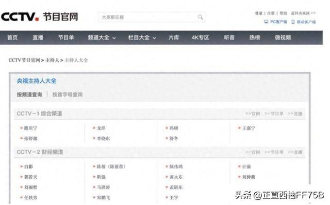
Task: Open the 移动客户端 phone icon
Action: click(293, 22)
